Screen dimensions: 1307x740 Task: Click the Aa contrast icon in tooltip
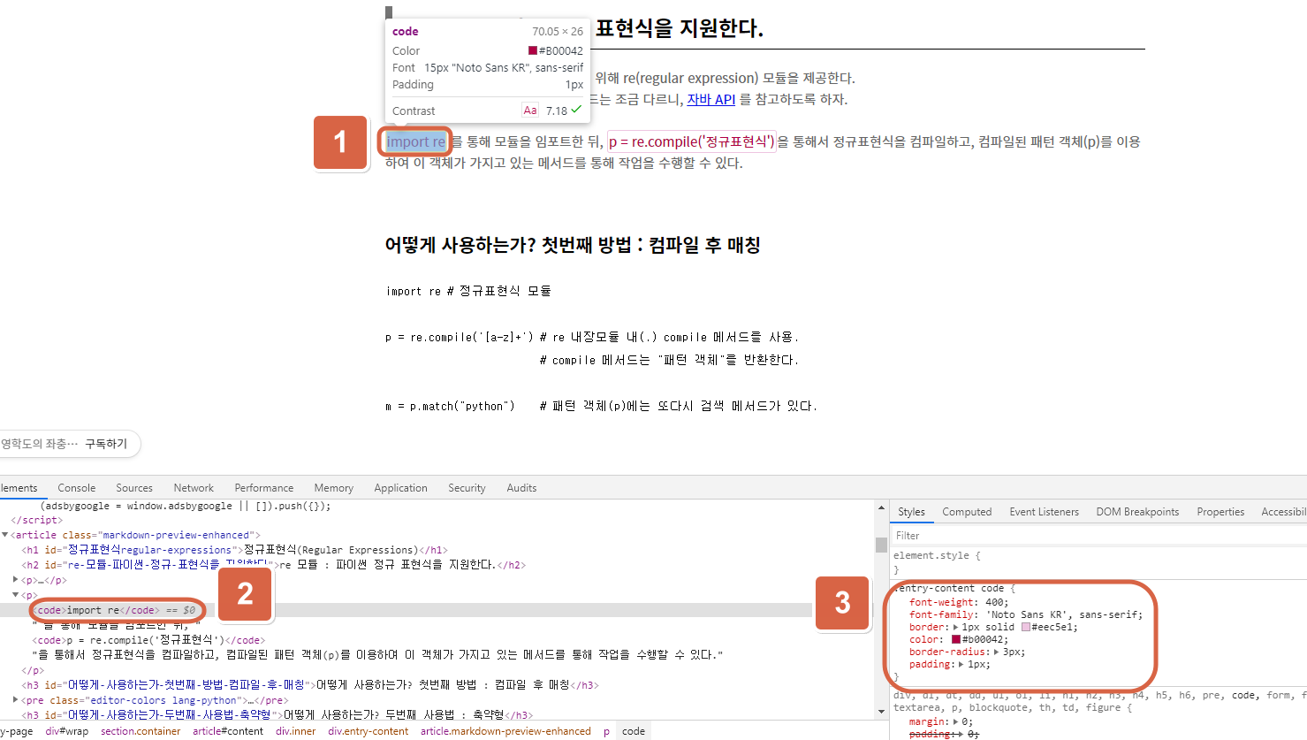(530, 111)
